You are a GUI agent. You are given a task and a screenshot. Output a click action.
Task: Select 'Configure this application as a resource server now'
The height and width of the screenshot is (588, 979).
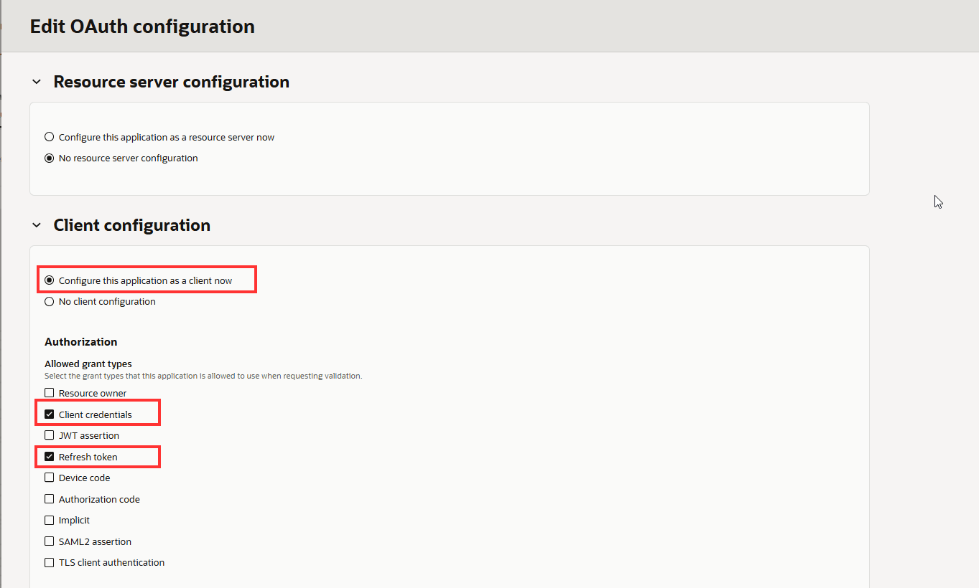pyautogui.click(x=50, y=137)
